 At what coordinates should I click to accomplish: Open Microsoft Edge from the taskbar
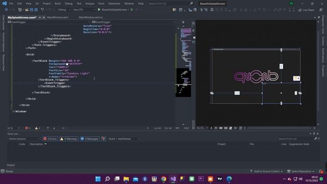[x=229, y=179]
